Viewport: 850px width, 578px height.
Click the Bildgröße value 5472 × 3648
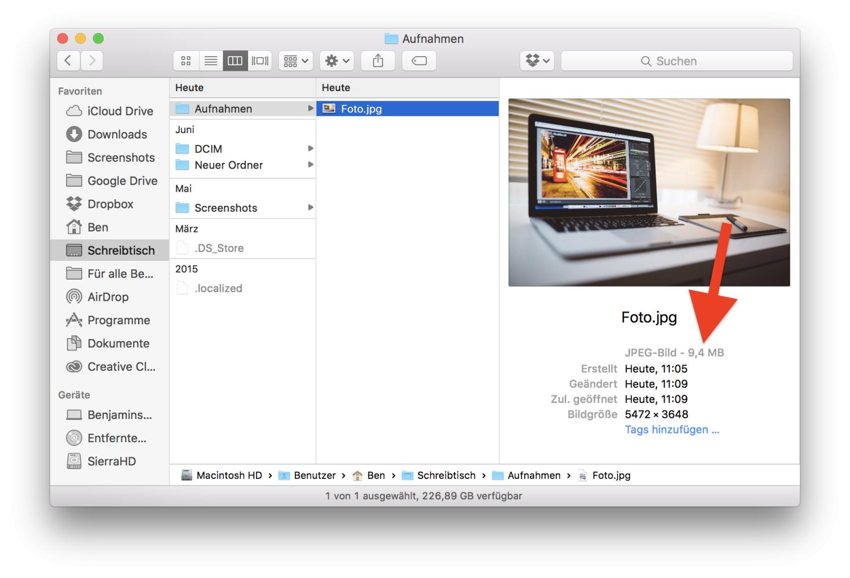tap(656, 414)
